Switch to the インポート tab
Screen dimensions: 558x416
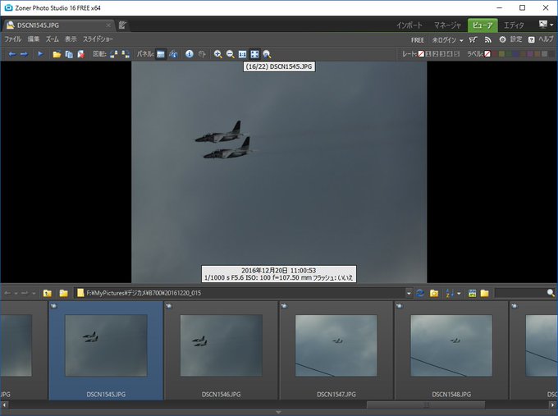coord(409,25)
